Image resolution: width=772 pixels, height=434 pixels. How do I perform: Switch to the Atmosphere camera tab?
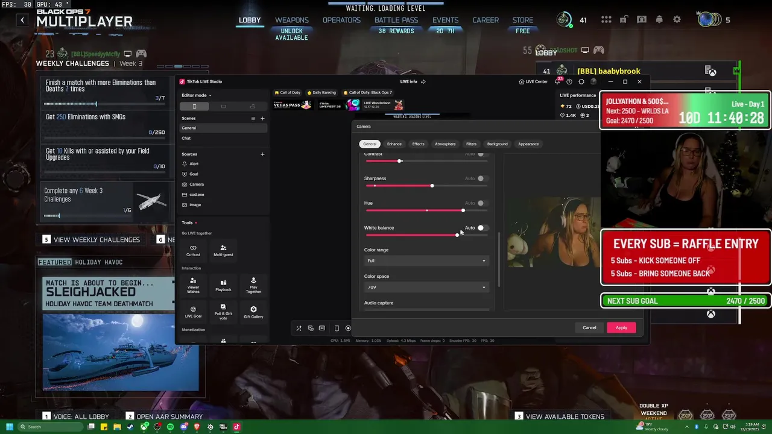tap(445, 144)
